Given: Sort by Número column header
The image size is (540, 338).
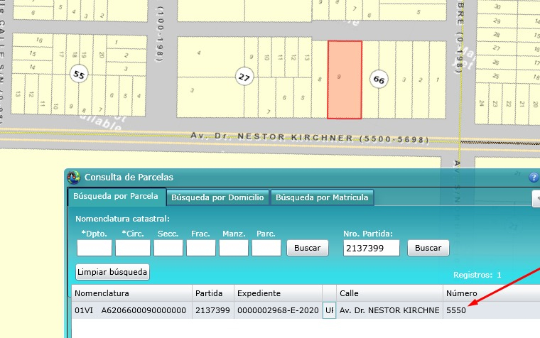Looking at the screenshot, I should (x=492, y=293).
